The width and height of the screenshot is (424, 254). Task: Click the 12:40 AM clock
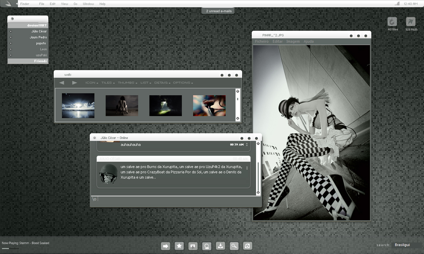tap(411, 4)
